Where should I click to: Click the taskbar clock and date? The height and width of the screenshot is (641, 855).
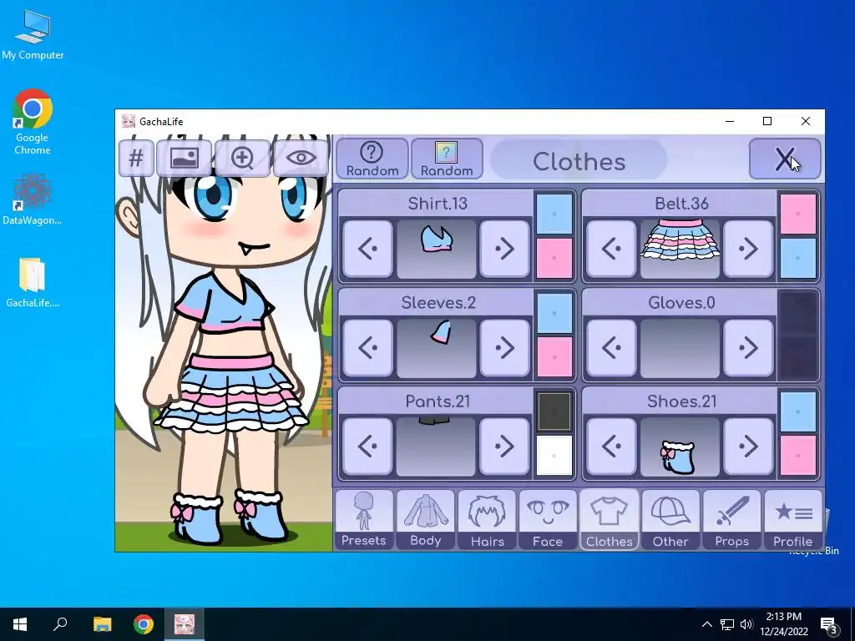pos(783,624)
